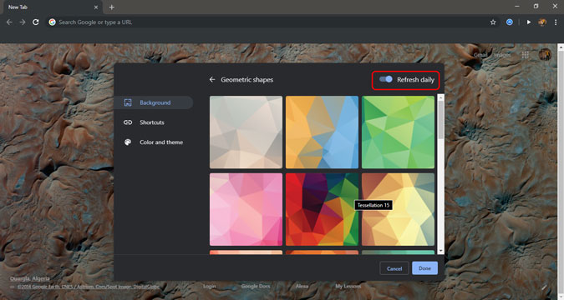Click the media play control icon in toolbar
Image resolution: width=564 pixels, height=300 pixels.
529,22
